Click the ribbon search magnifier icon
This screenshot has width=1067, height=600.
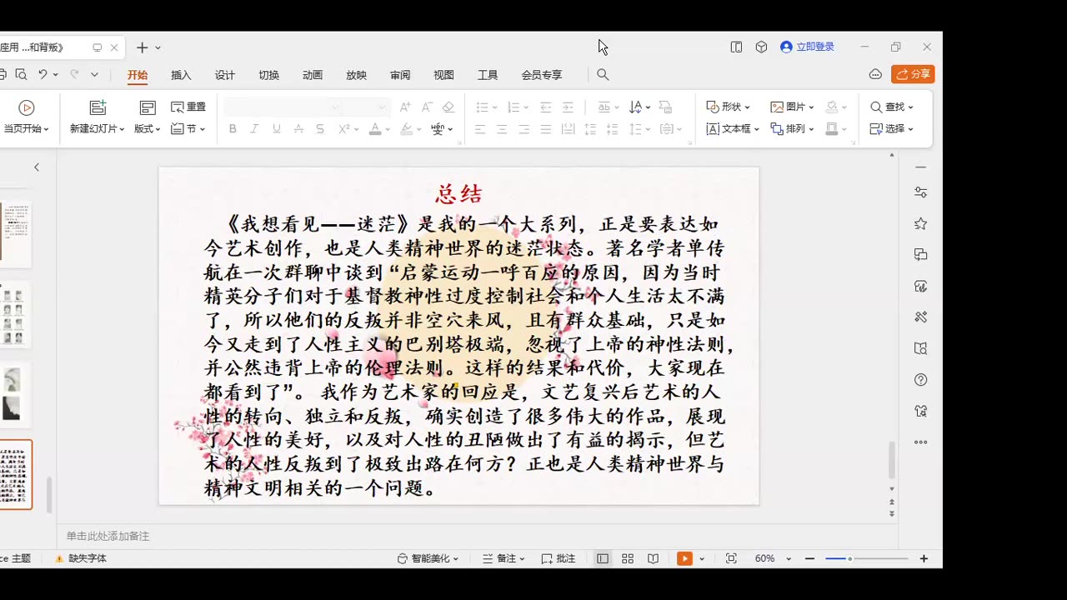[603, 75]
